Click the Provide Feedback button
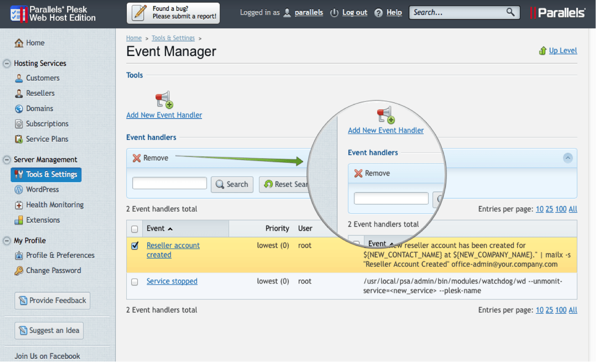 52,300
